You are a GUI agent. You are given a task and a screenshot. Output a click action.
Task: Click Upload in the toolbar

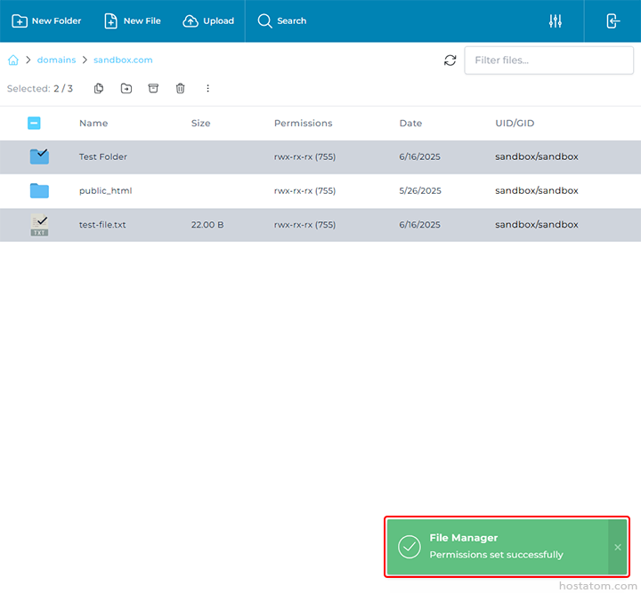208,21
